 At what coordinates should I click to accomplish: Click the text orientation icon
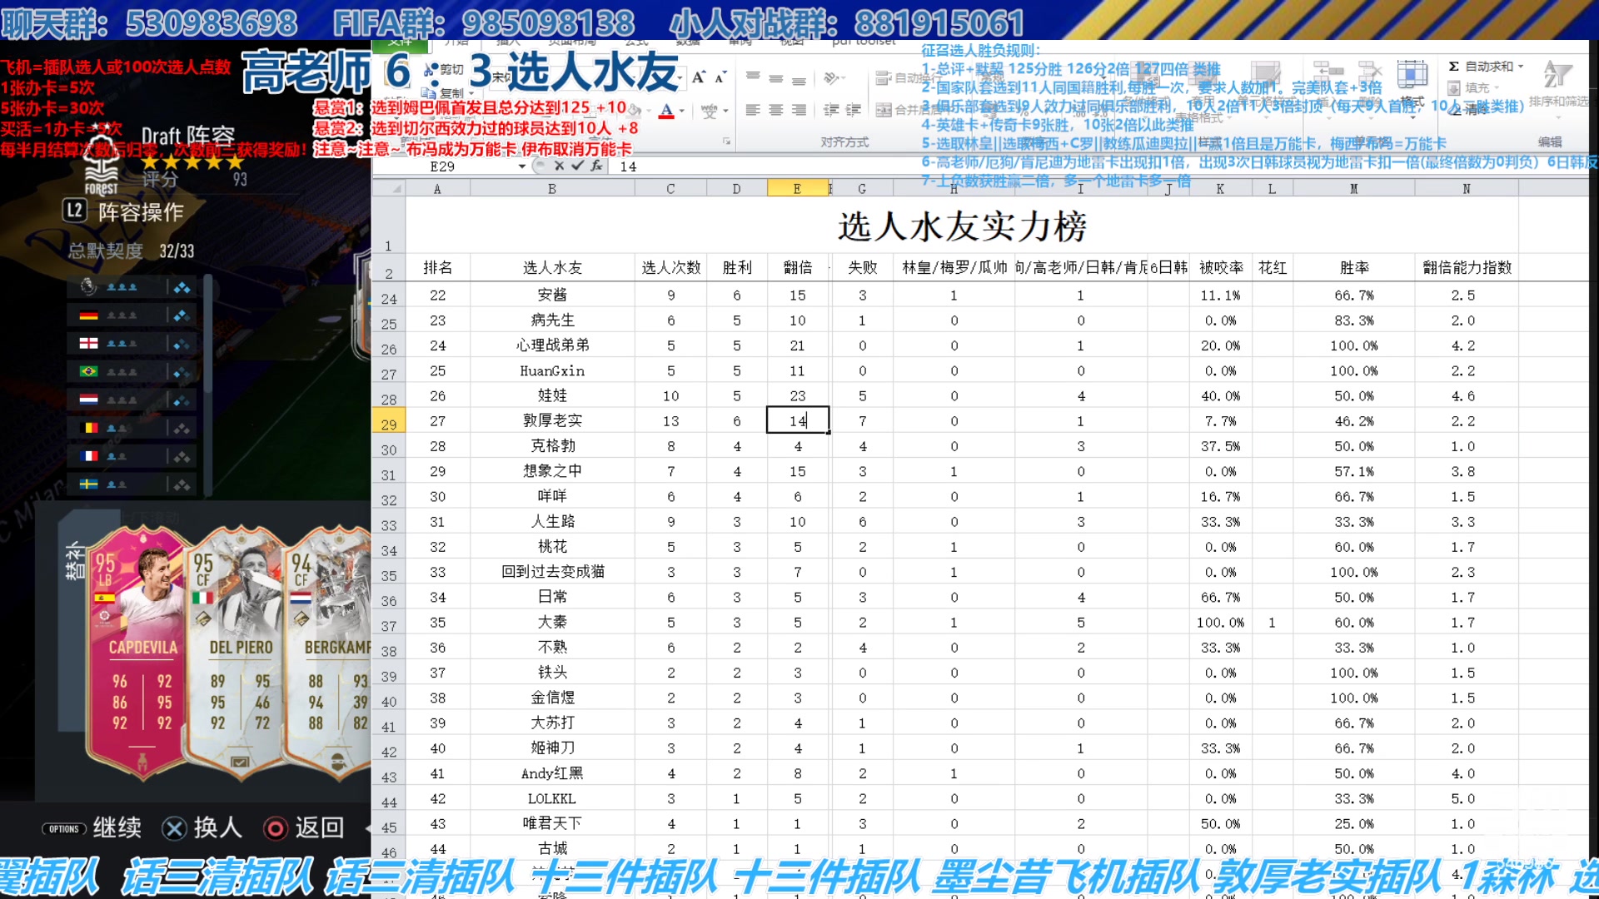click(830, 78)
